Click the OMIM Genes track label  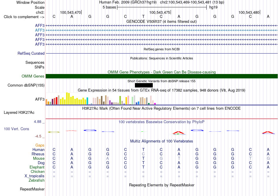point(33,76)
